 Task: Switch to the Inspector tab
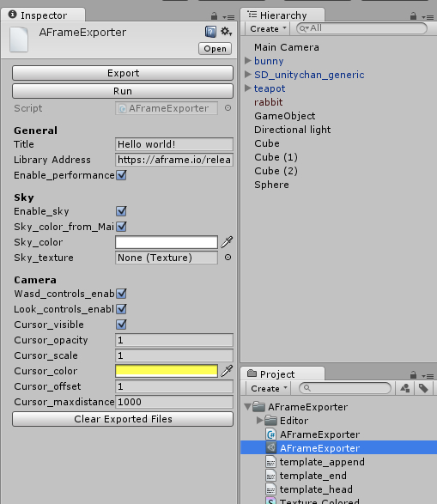pyautogui.click(x=44, y=15)
